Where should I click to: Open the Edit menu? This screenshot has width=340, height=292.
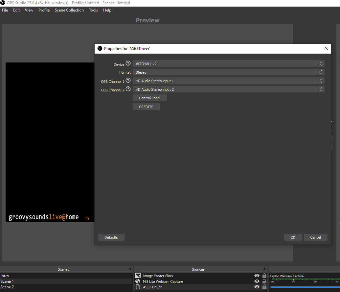pos(16,10)
